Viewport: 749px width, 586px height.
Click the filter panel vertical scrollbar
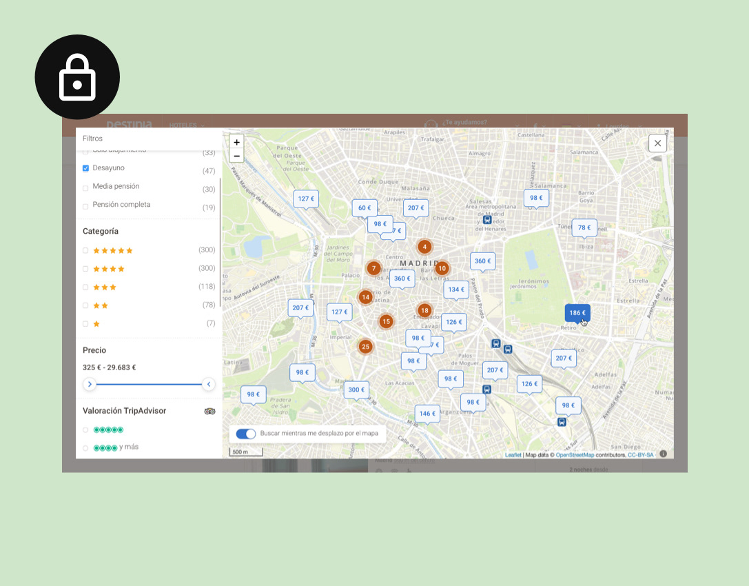pyautogui.click(x=220, y=243)
